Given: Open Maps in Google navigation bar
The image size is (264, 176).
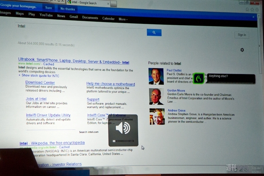Looking at the screenshot, I should click(20, 14).
